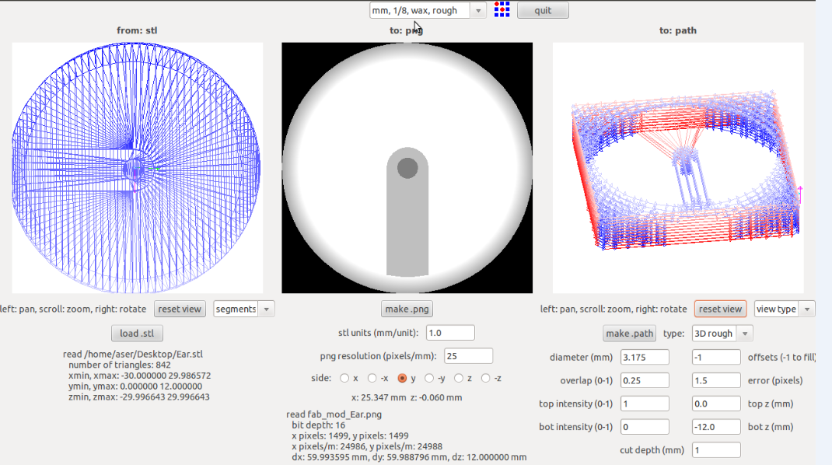The height and width of the screenshot is (465, 832).
Task: Click the make .path button
Action: 629,334
